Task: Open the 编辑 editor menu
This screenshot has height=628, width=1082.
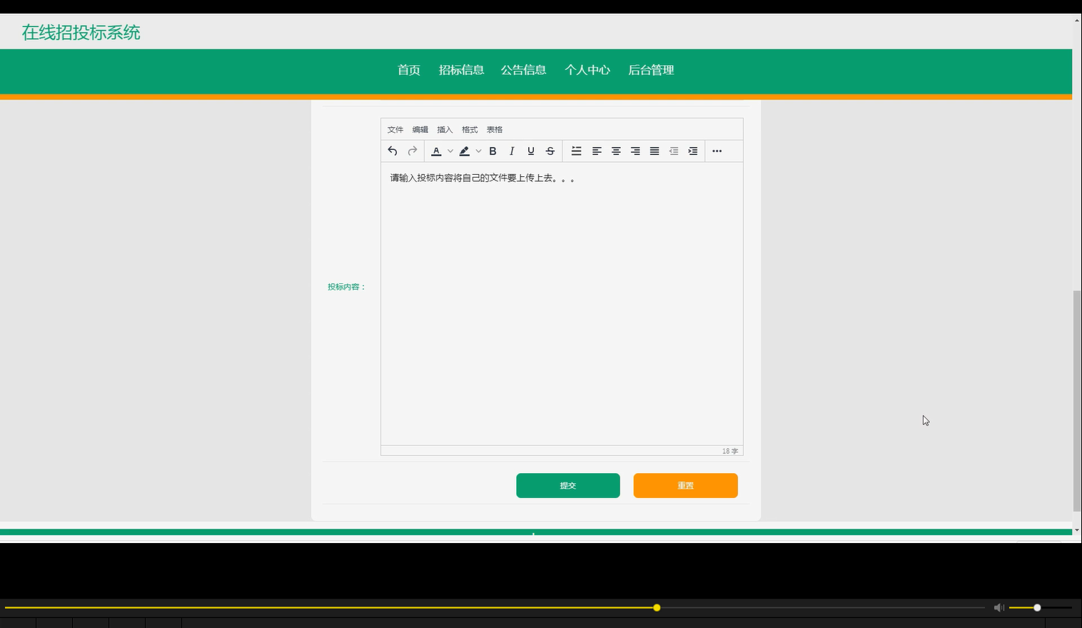Action: click(x=420, y=130)
